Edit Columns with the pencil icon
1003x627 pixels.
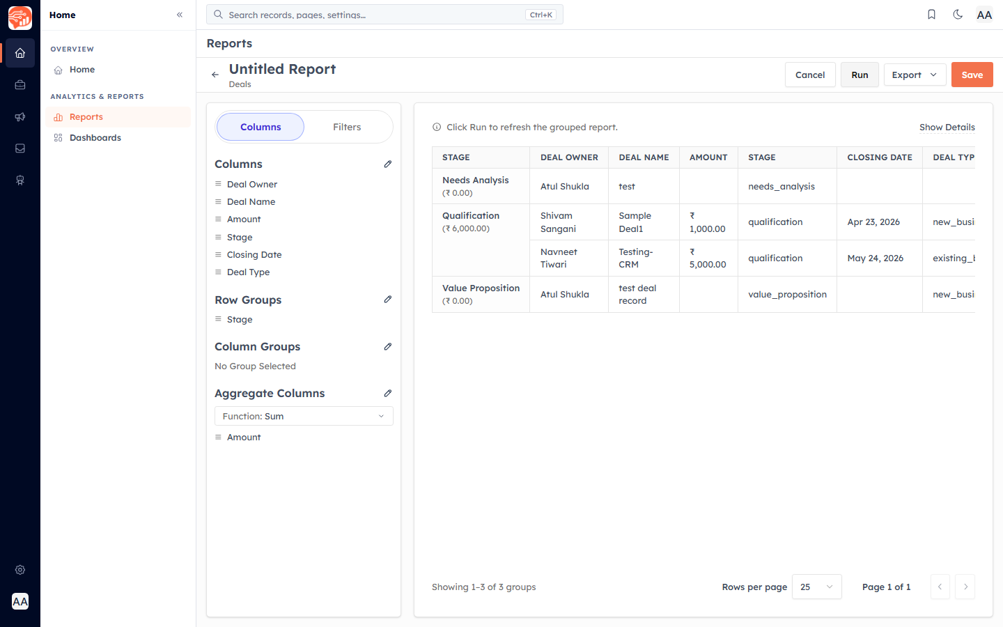click(x=388, y=164)
